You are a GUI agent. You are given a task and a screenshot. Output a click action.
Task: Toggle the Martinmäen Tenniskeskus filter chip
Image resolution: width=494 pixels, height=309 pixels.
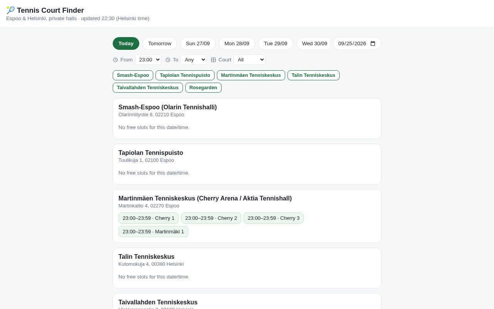(251, 75)
